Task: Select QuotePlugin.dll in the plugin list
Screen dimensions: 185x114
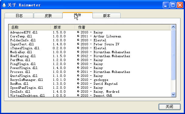Action: (24, 76)
